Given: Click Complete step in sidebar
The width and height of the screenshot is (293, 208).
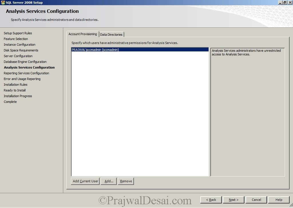Looking at the screenshot, I should tap(10, 102).
